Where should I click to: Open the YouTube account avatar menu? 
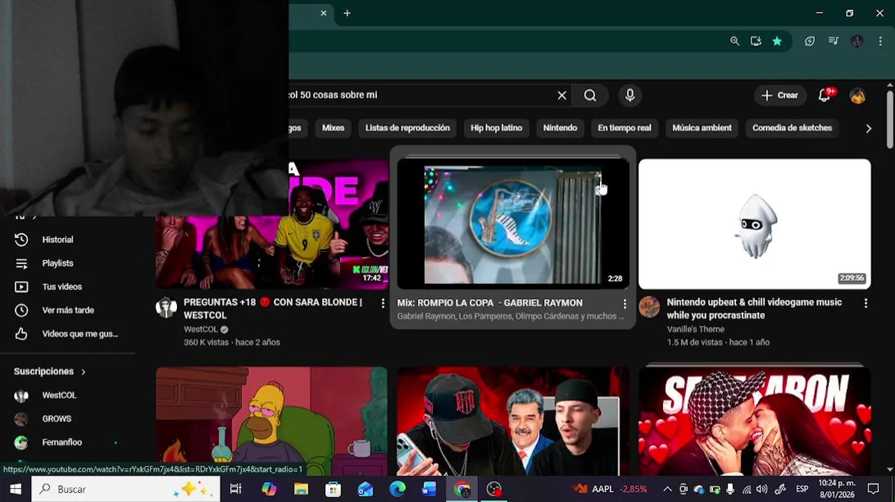click(x=857, y=96)
